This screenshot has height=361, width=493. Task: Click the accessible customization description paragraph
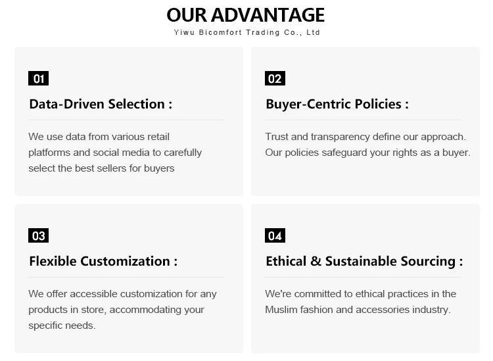[122, 310]
